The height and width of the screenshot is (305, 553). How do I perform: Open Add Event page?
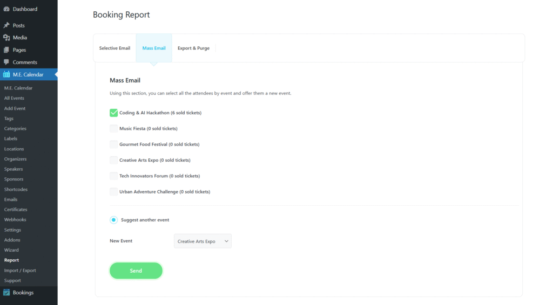(15, 108)
